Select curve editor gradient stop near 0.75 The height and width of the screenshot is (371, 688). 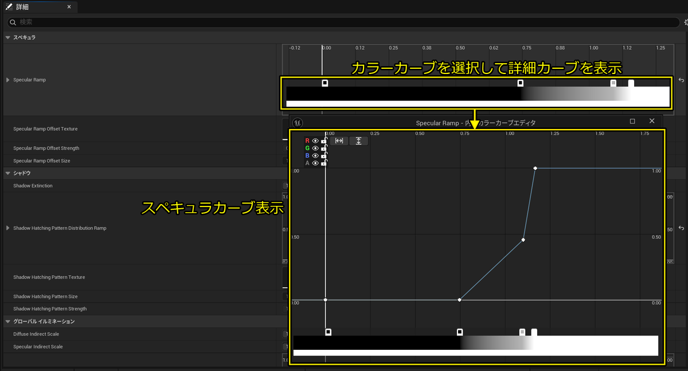coord(460,332)
